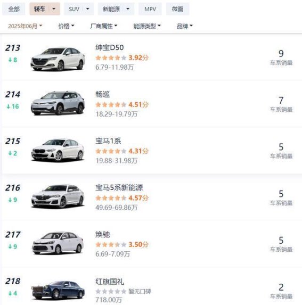Click the 3.92分 star rating for 绅宝D50
Viewport: 302px width, 305px height.
click(122, 58)
